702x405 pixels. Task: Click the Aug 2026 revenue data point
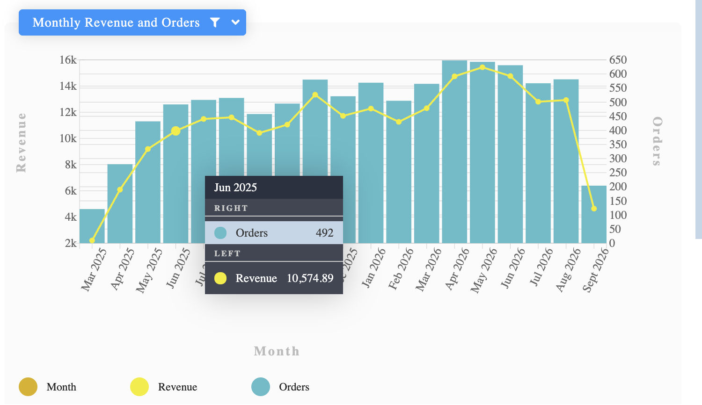coord(566,100)
